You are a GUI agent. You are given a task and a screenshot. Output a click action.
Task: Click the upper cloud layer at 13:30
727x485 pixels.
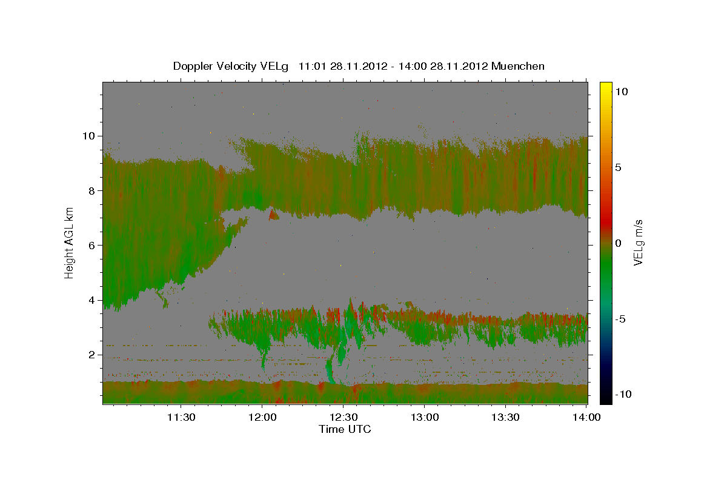(505, 176)
